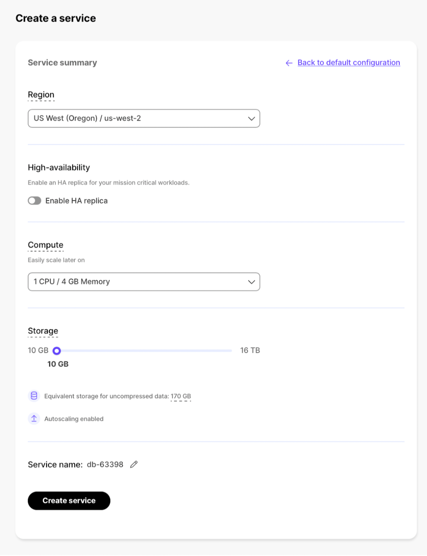Click the Enable HA replica label

pos(76,201)
